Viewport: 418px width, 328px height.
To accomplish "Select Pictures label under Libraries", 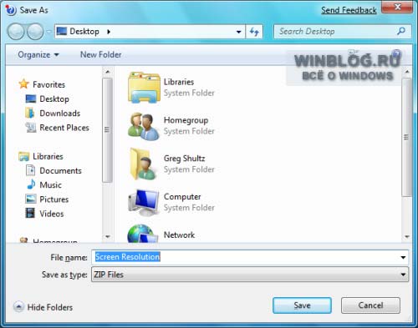I will (54, 199).
